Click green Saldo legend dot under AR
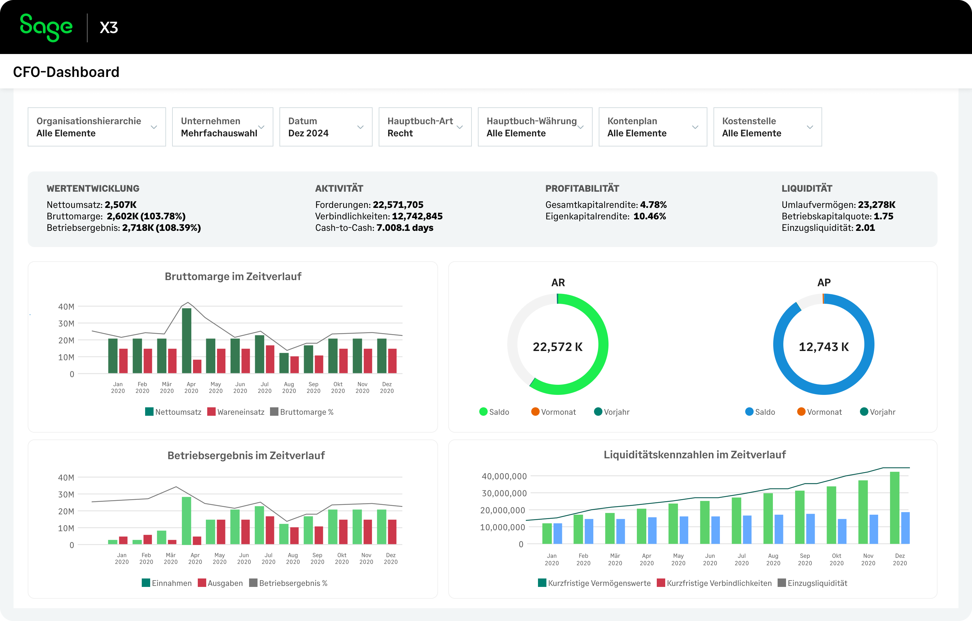This screenshot has width=972, height=621. pyautogui.click(x=483, y=412)
